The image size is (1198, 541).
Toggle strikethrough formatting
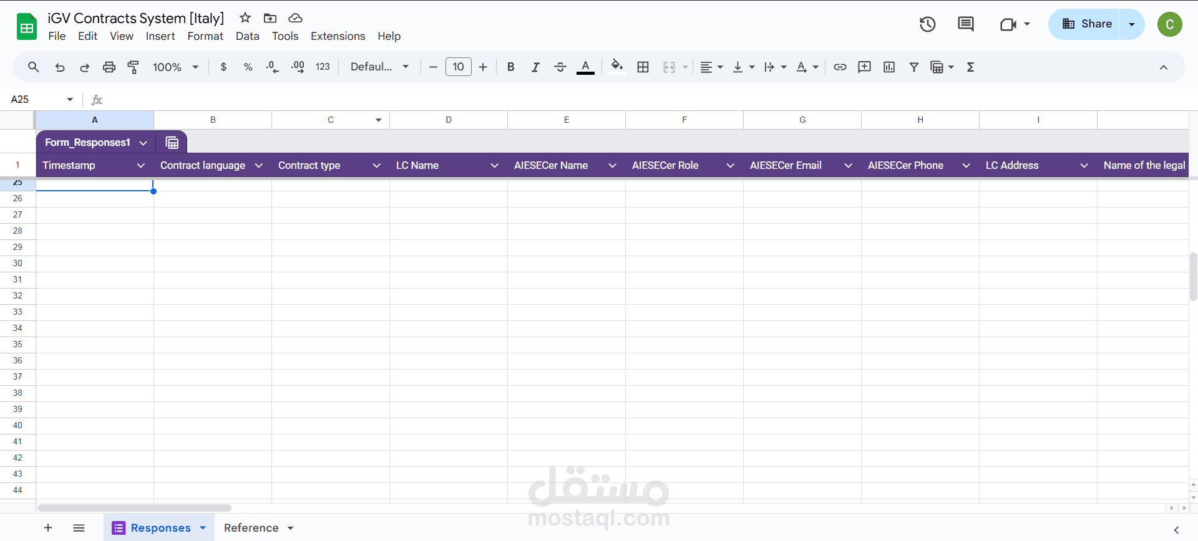pos(560,67)
